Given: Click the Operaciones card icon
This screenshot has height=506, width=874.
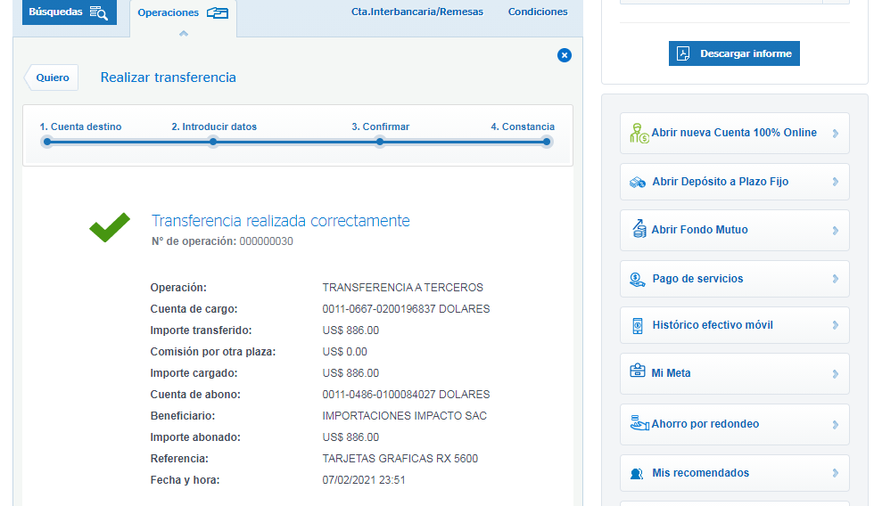Looking at the screenshot, I should coord(217,12).
